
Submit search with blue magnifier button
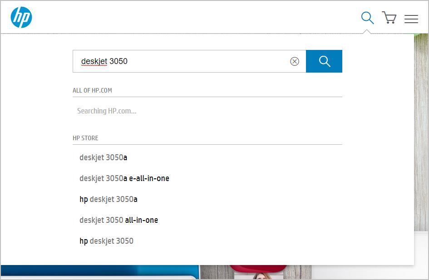(324, 61)
